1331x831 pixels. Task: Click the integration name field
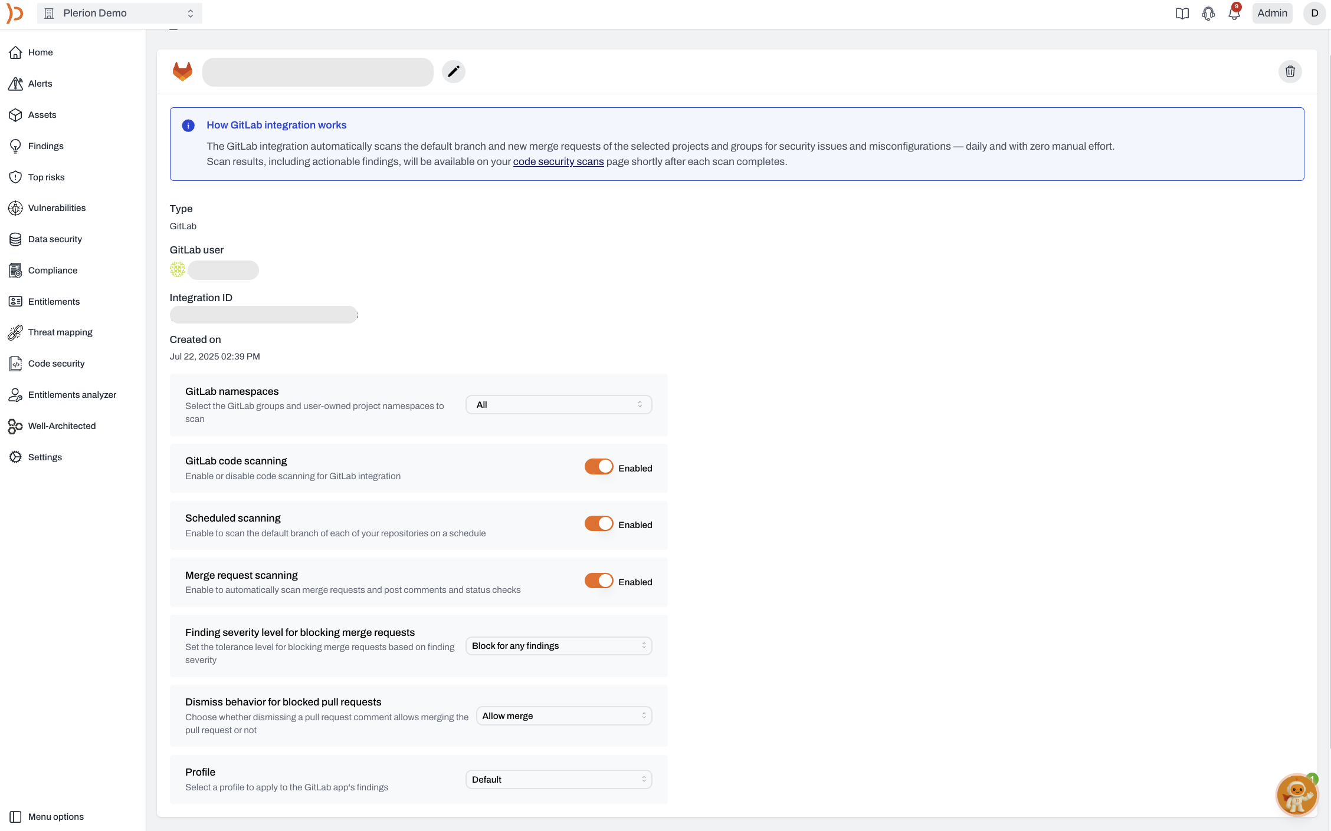pyautogui.click(x=317, y=72)
